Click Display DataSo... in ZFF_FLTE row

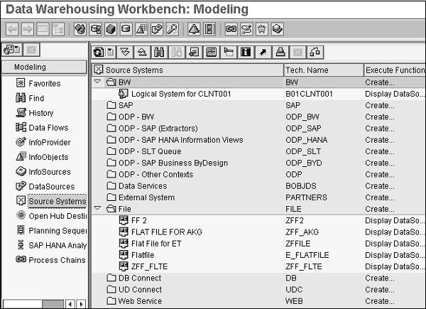coord(395,266)
